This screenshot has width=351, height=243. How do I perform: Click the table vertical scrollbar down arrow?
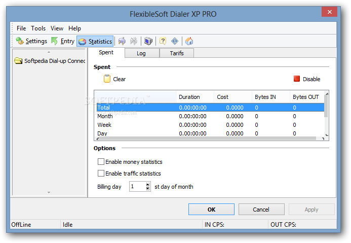[327, 134]
